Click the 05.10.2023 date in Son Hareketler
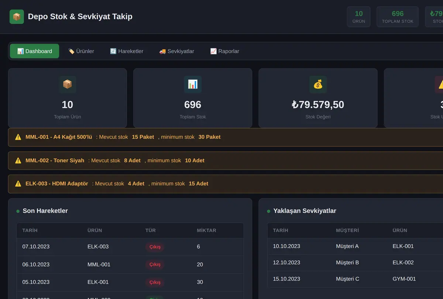The width and height of the screenshot is (443, 299). [36, 282]
